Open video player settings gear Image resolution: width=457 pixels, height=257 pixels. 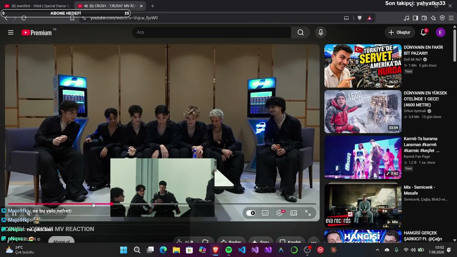280,213
